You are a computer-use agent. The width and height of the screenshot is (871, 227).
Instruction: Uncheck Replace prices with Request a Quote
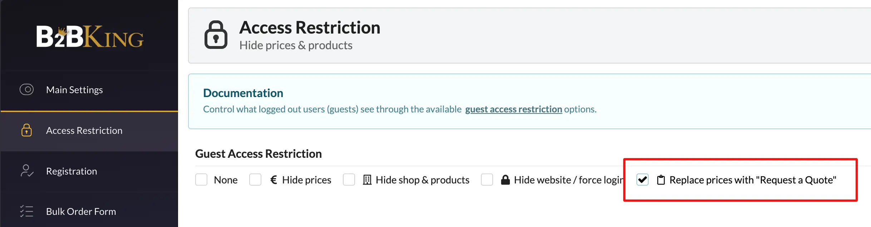point(643,180)
